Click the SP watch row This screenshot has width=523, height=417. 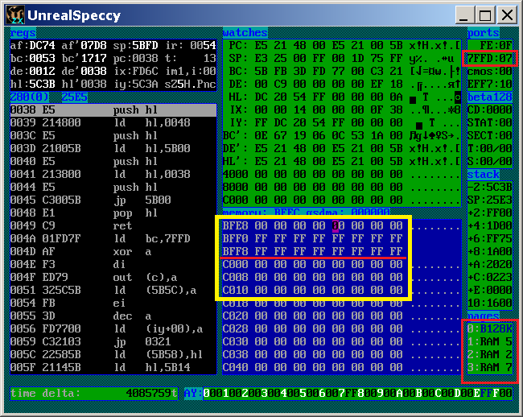point(342,59)
